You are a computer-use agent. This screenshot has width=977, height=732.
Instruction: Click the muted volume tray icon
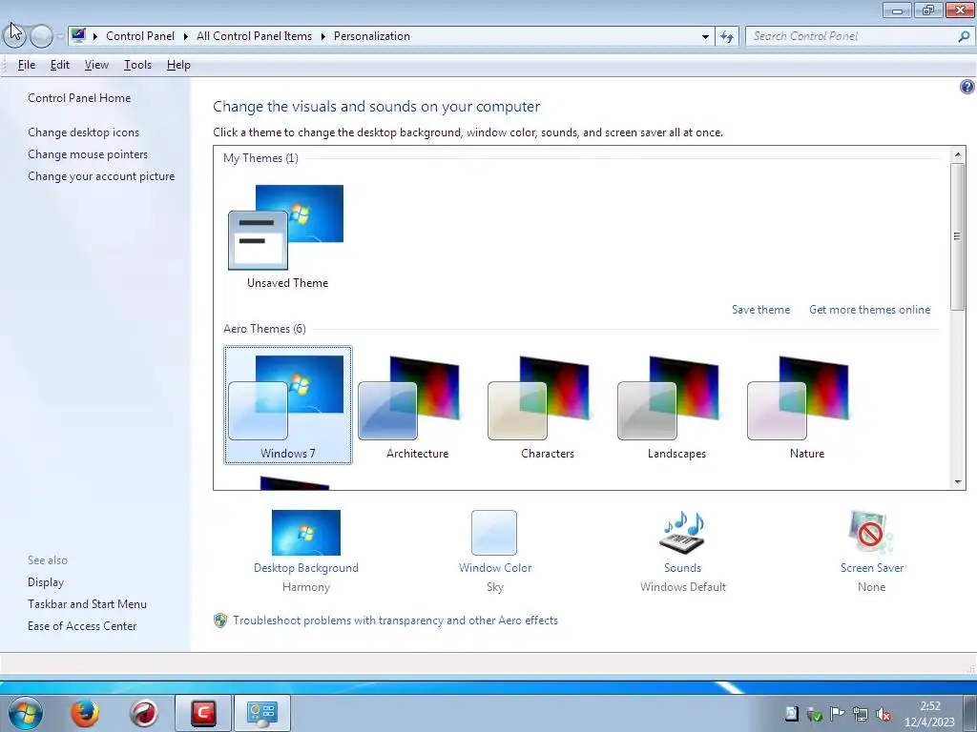pyautogui.click(x=883, y=714)
